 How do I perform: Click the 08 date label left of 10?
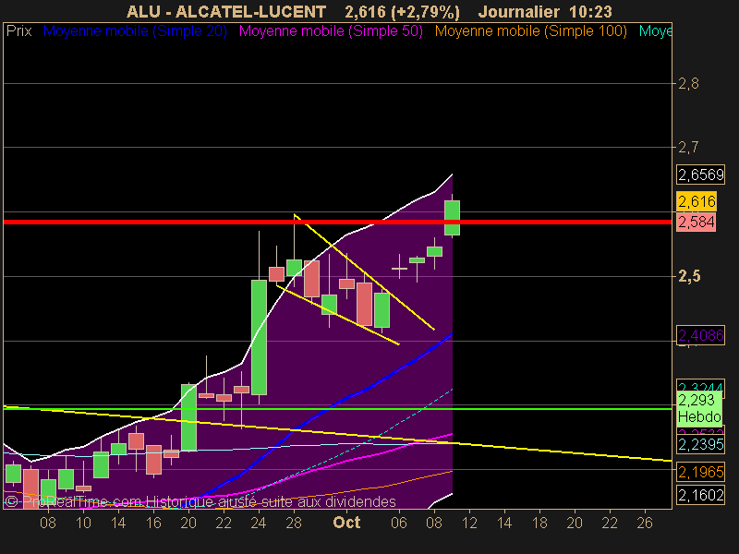coord(48,523)
